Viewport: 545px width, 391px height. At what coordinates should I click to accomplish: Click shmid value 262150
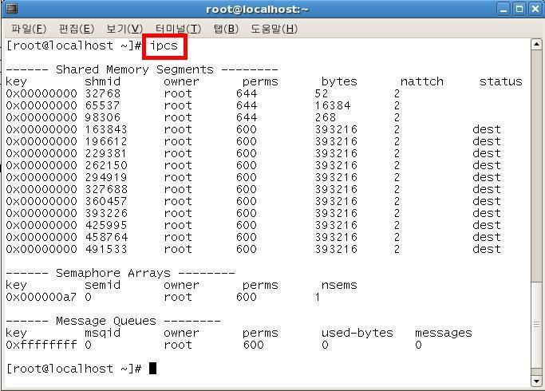point(106,165)
